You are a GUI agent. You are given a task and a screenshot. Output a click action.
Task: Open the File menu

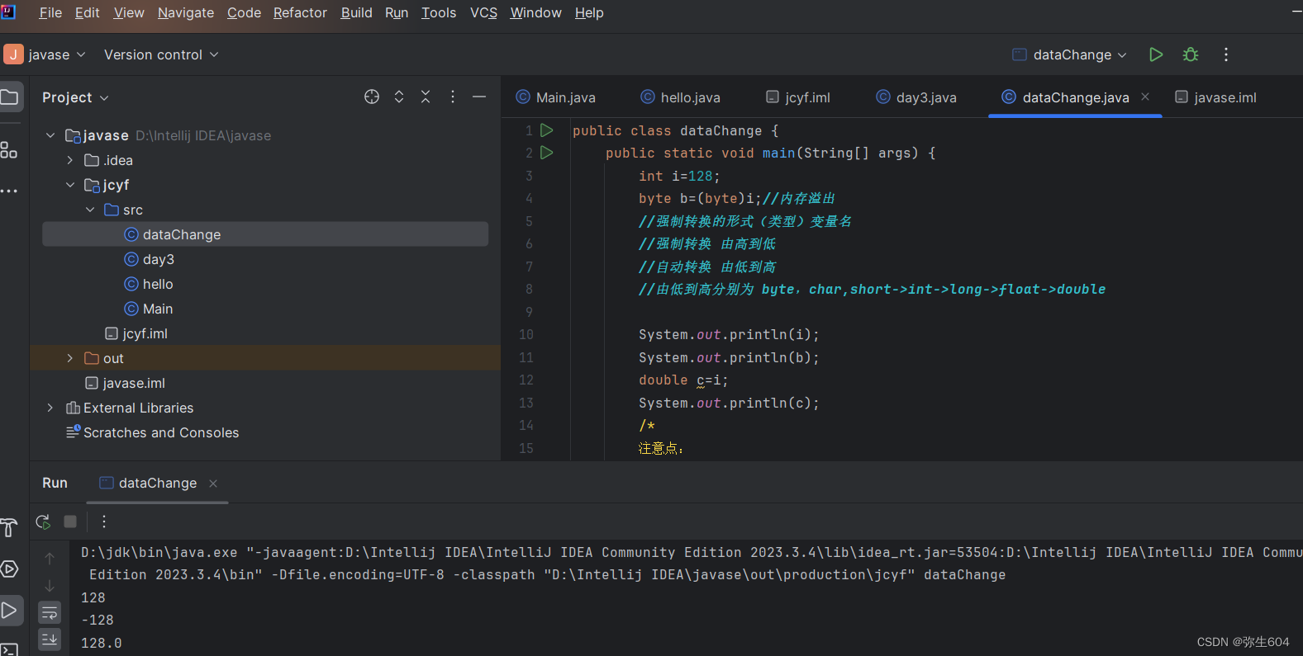50,12
